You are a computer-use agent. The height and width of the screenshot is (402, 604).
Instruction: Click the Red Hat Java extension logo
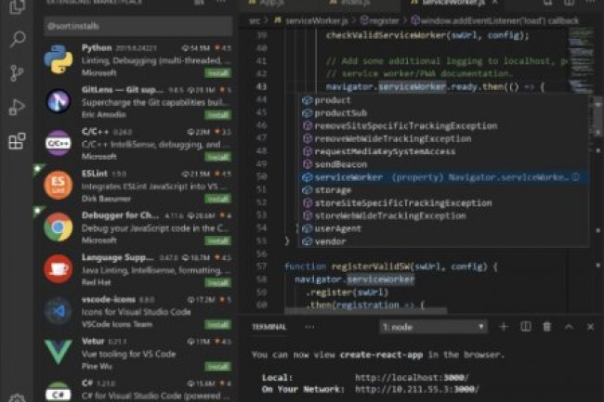59,269
